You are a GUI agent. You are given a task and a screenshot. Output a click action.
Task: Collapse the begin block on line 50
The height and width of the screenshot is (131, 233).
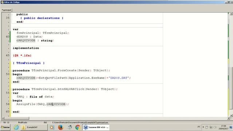tap(12, 74)
